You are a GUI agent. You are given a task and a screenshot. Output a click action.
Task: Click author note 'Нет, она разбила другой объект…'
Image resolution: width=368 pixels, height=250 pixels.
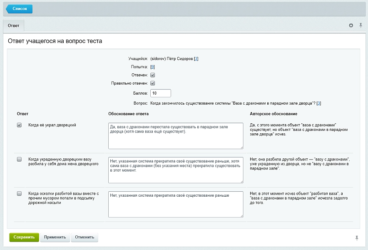[300, 164]
